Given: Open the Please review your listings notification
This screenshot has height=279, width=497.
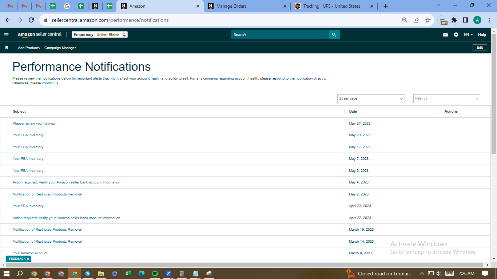Looking at the screenshot, I should click(x=34, y=124).
